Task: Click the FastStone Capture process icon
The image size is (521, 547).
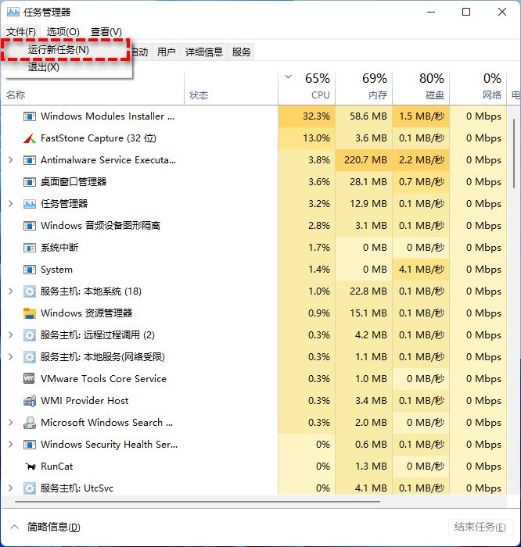Action: point(30,138)
